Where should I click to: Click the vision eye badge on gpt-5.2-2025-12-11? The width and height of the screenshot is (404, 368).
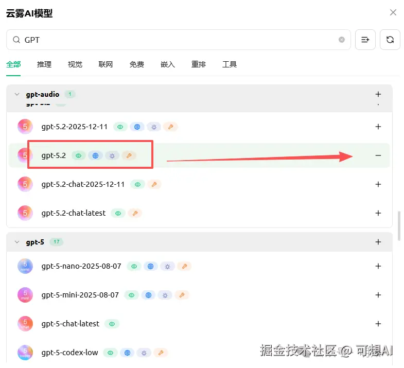(x=120, y=127)
